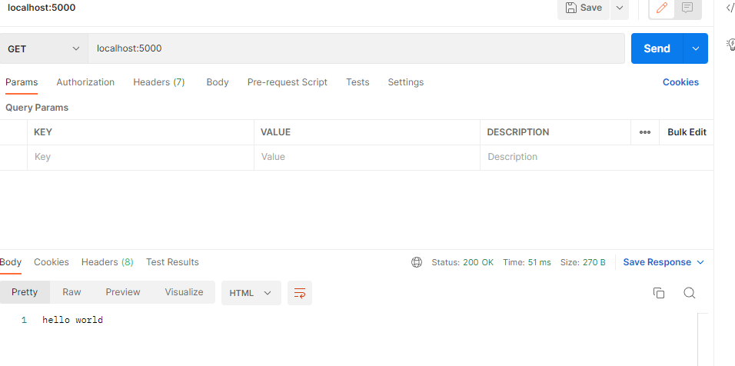Toggle the line wrap icon
This screenshot has width=735, height=366.
300,293
